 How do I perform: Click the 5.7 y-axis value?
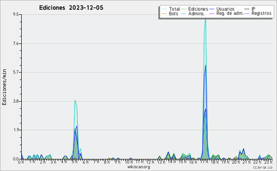click(x=16, y=72)
